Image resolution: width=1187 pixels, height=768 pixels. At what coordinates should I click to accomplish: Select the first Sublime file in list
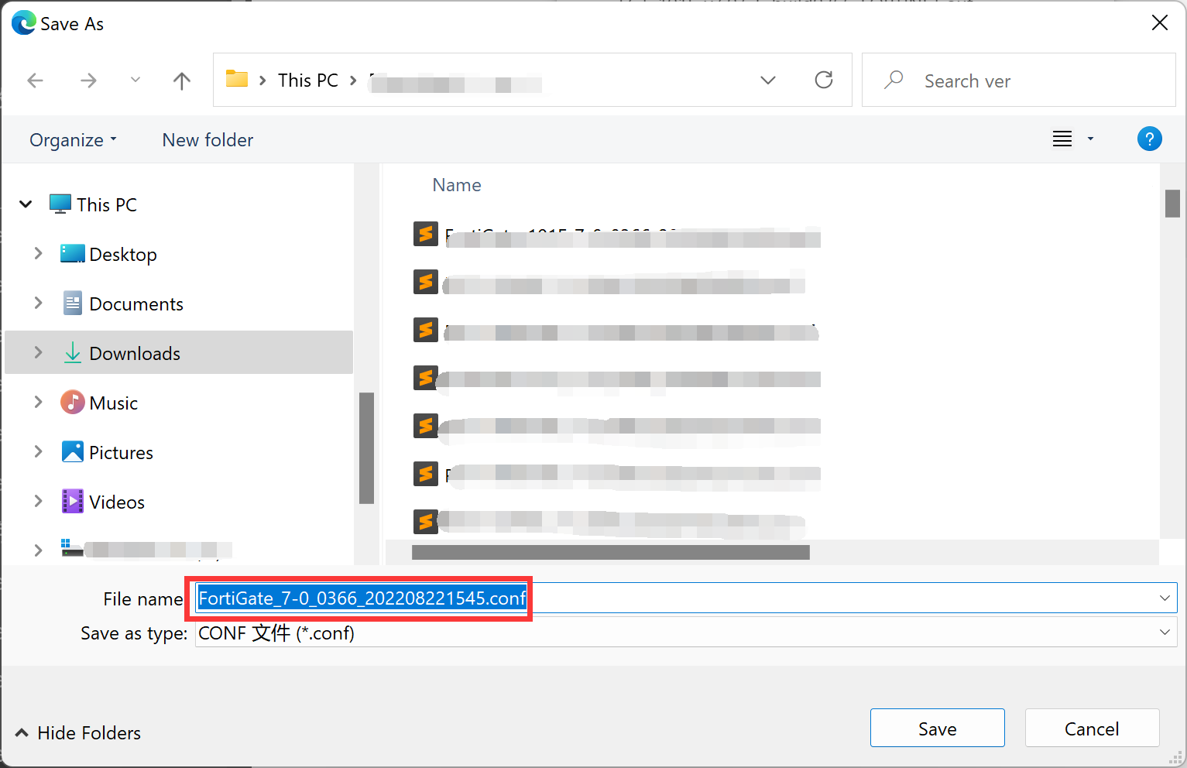point(426,234)
